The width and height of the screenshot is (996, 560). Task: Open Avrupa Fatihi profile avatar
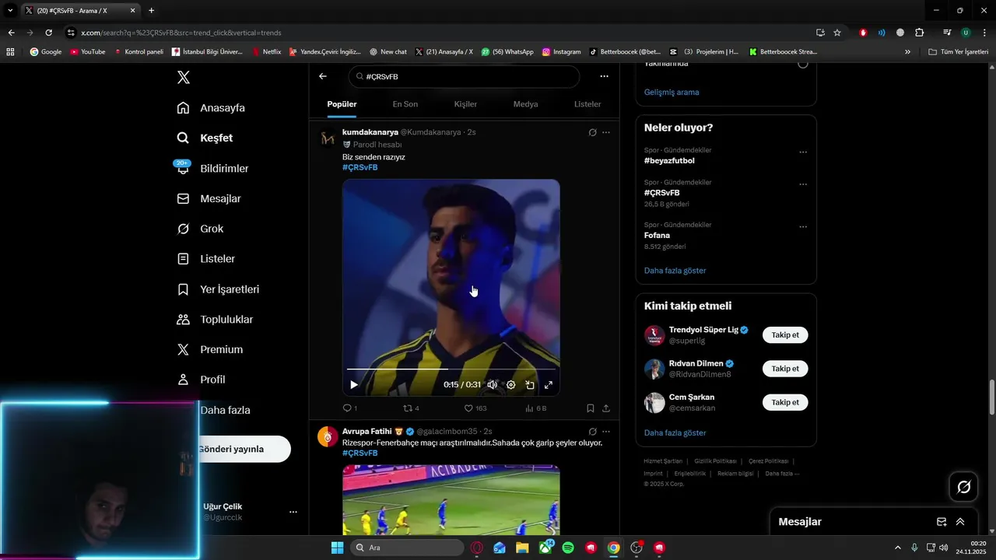click(328, 436)
